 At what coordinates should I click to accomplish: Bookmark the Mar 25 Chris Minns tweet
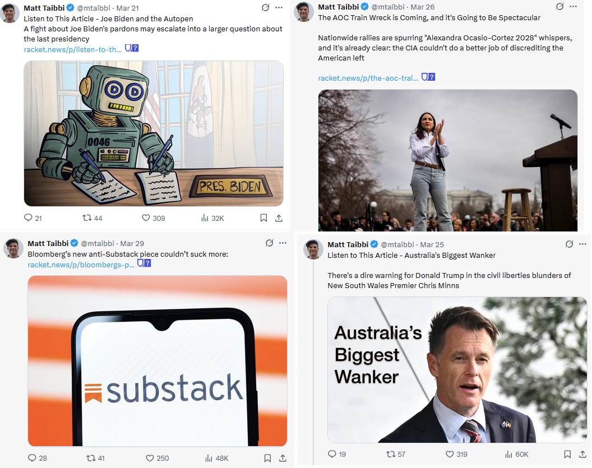pyautogui.click(x=567, y=454)
